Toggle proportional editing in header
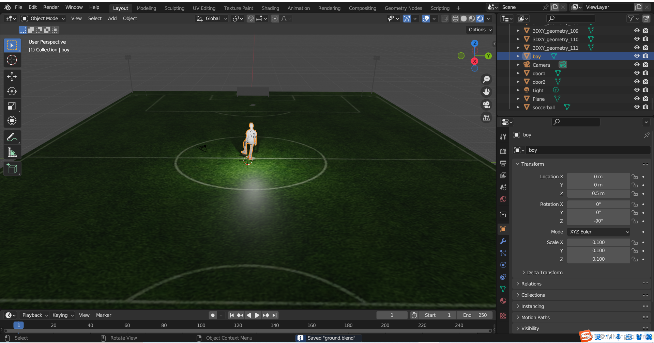654x343 pixels. point(275,19)
